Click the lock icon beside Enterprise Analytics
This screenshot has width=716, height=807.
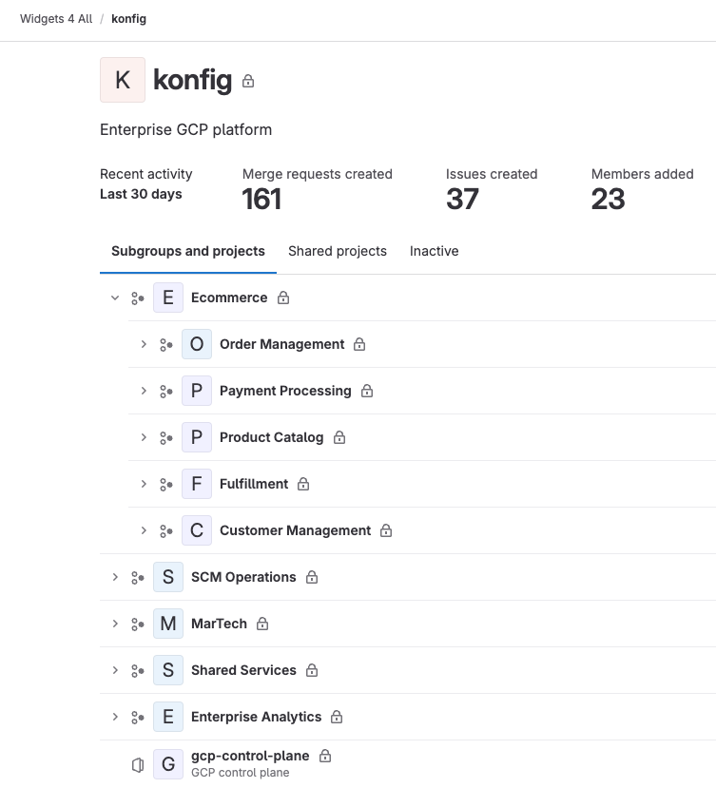tap(337, 717)
